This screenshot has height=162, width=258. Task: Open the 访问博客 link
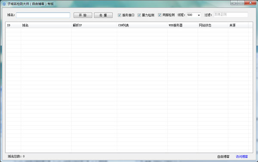tap(242, 156)
